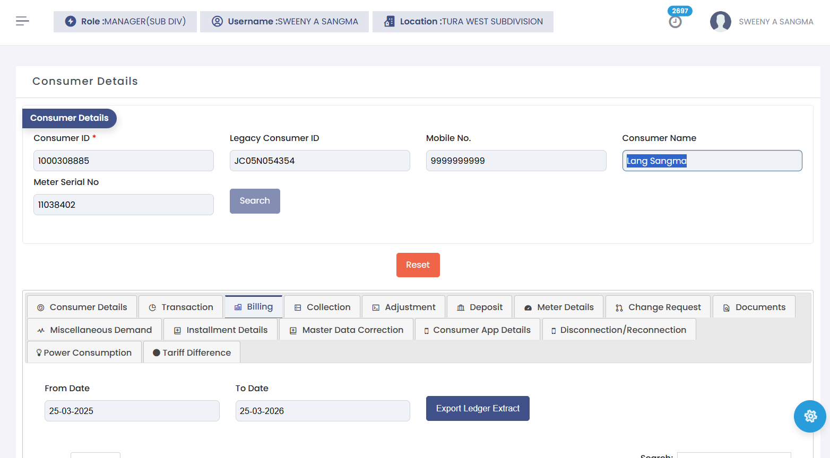
Task: Open the Collection tab
Action: [x=322, y=307]
